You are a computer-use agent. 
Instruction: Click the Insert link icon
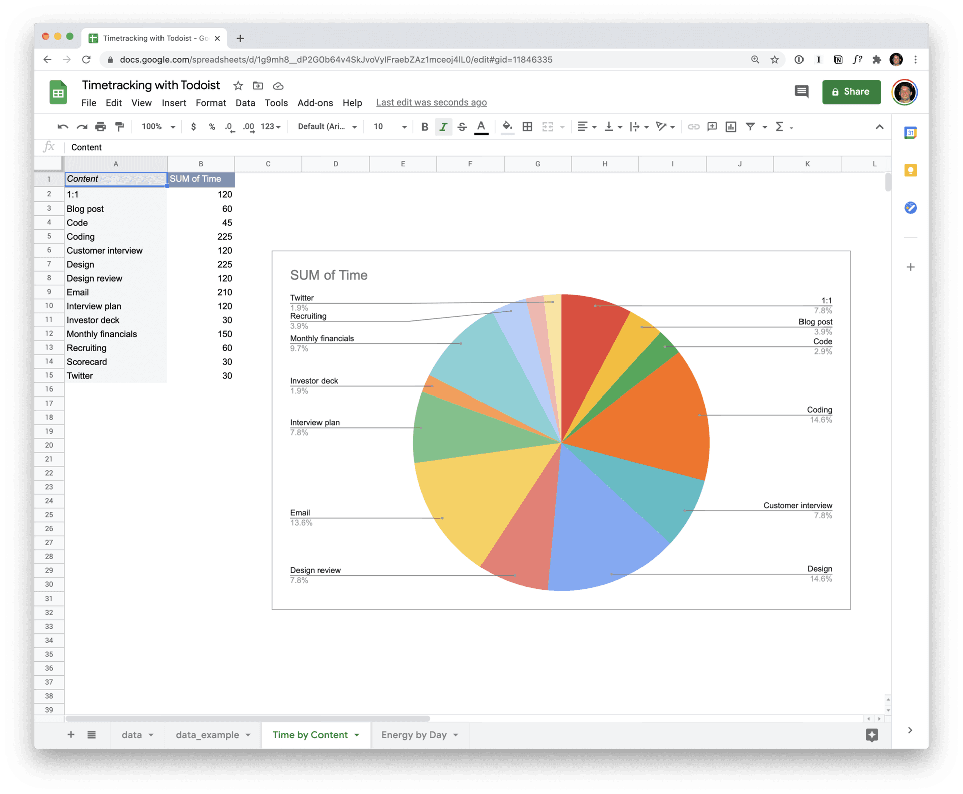click(693, 127)
